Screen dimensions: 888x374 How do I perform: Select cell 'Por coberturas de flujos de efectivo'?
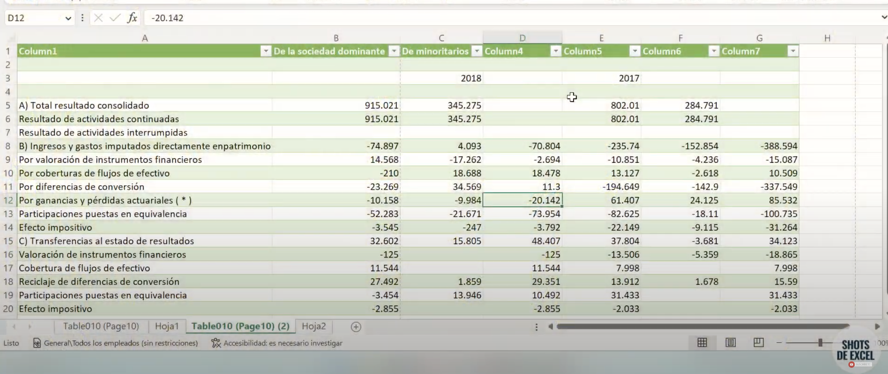tap(144, 173)
